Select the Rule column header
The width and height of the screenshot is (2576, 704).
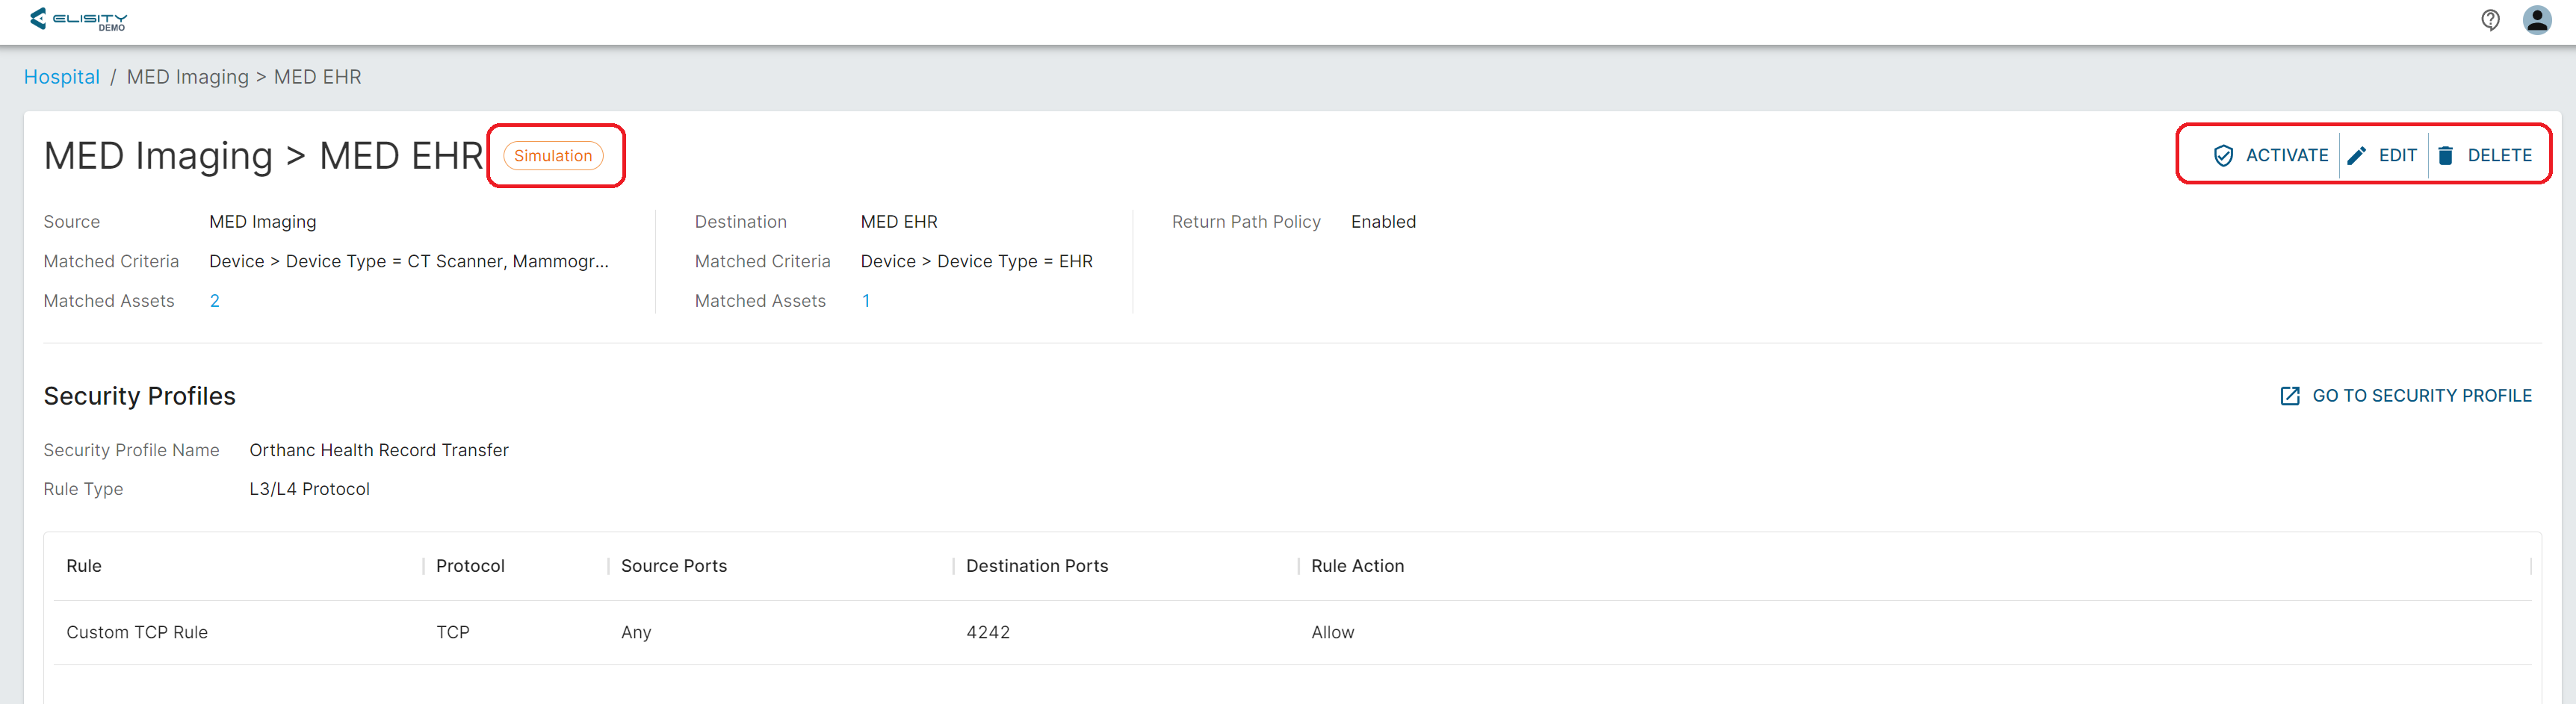pyautogui.click(x=84, y=565)
